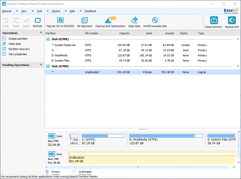The image size is (241, 179).
Task: Click the Redo toolbar icon
Action: pos(16,20)
